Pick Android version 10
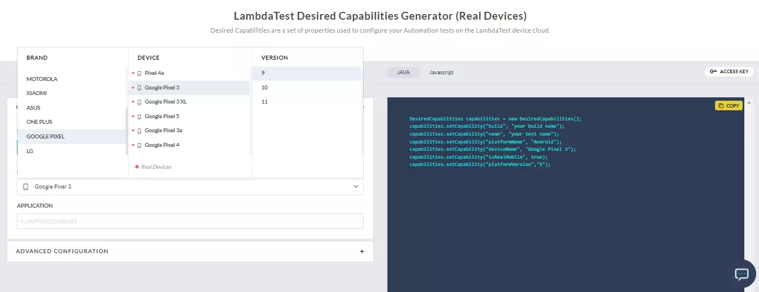 pos(264,88)
